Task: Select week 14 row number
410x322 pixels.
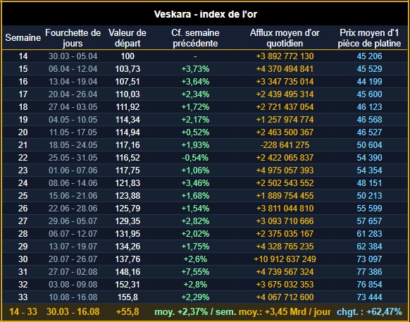Action: coord(23,56)
